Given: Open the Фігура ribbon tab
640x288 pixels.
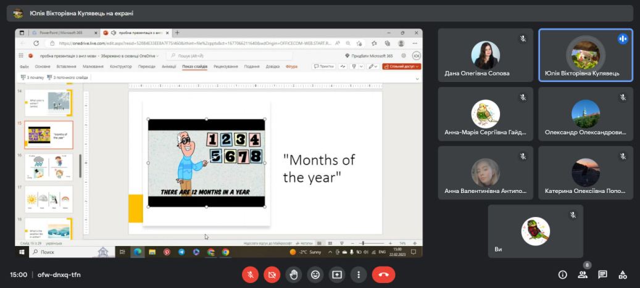Looking at the screenshot, I should click(291, 67).
